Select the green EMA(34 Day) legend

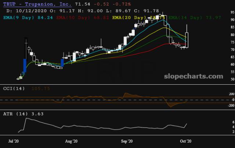[x=195, y=18]
